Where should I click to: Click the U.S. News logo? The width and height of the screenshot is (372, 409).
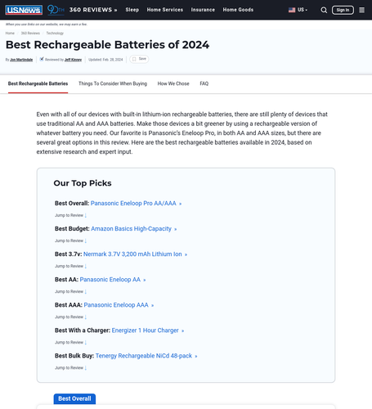coord(24,10)
